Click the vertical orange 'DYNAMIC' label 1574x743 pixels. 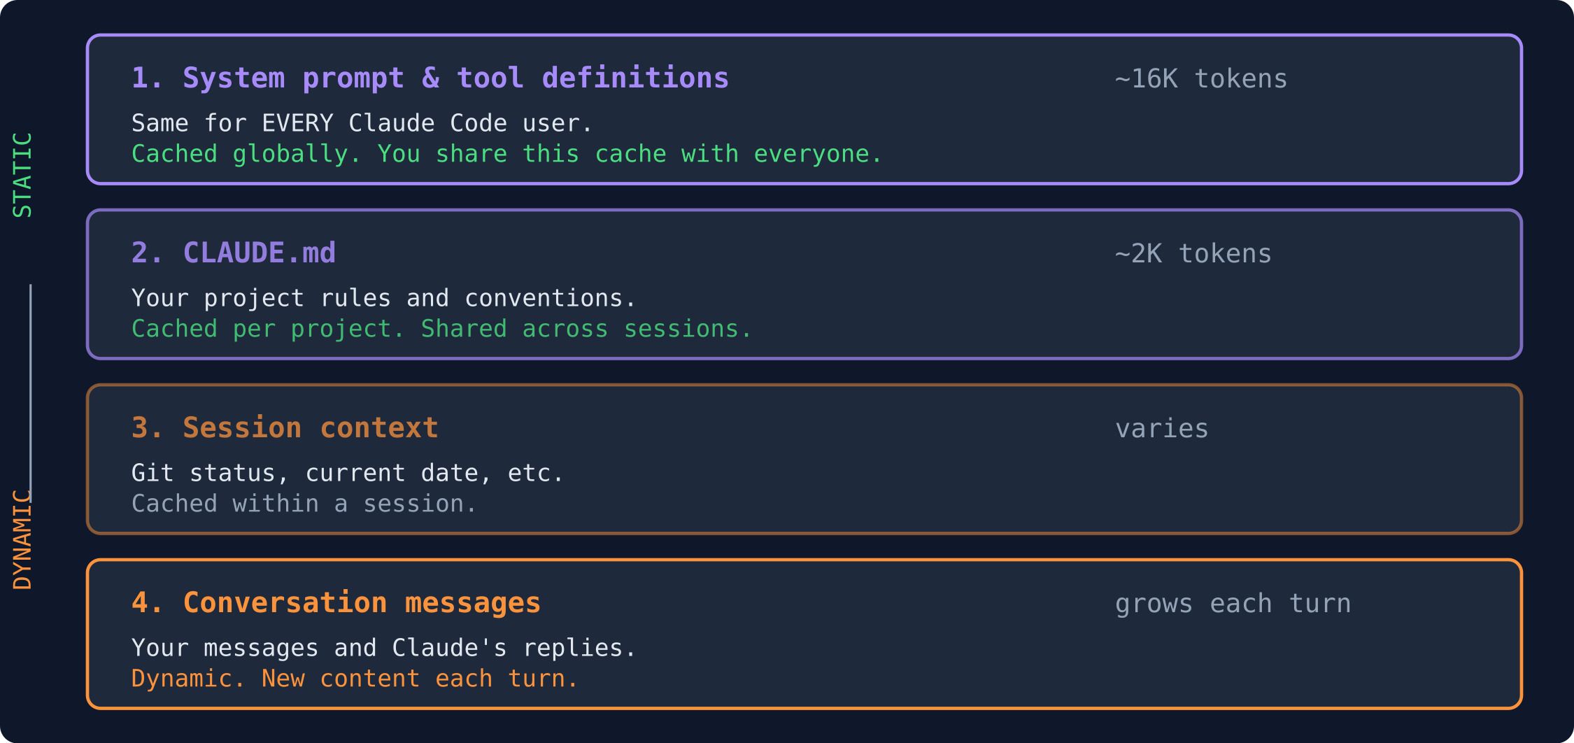pos(22,539)
